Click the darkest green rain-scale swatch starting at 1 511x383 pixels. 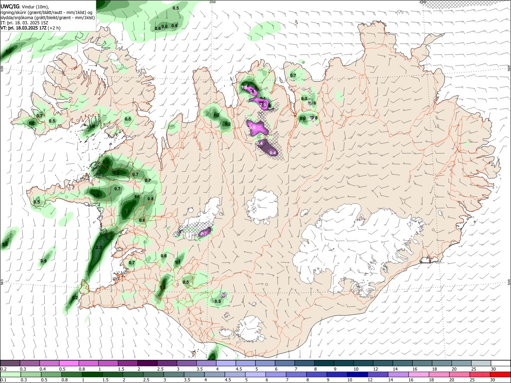tap(92, 374)
